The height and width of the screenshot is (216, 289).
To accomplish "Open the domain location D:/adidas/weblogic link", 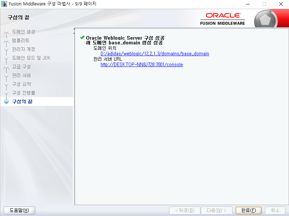I will pyautogui.click(x=155, y=54).
